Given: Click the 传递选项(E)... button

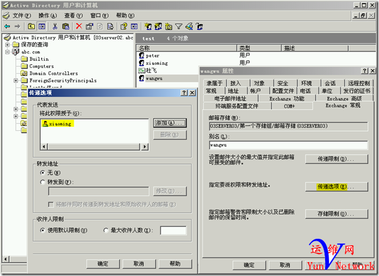Looking at the screenshot, I should pos(337,187).
